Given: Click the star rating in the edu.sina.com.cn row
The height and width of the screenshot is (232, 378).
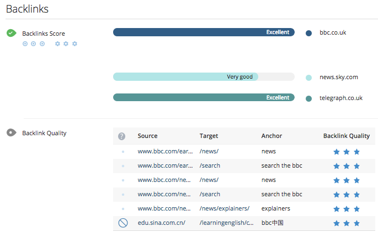Looking at the screenshot, I should 347,223.
